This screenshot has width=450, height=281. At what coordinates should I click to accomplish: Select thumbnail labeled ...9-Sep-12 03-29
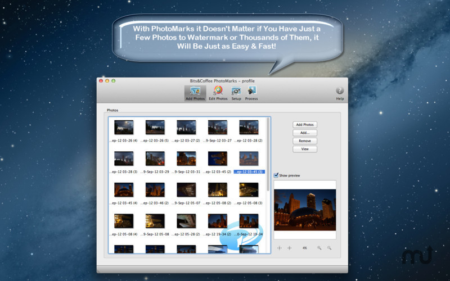point(155,158)
